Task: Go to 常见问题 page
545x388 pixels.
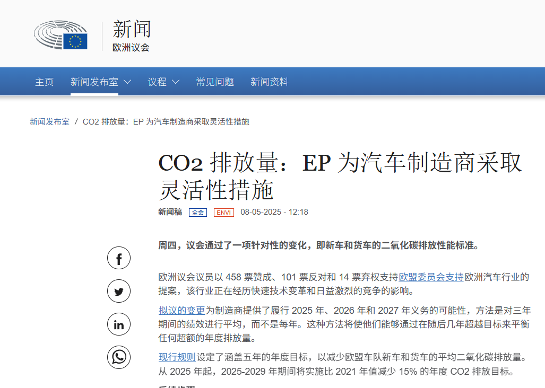Action: tap(215, 82)
